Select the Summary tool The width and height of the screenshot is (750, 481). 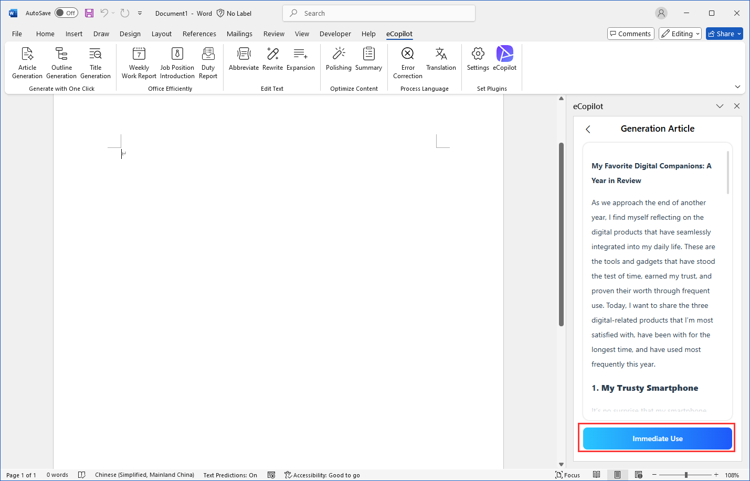click(x=368, y=58)
